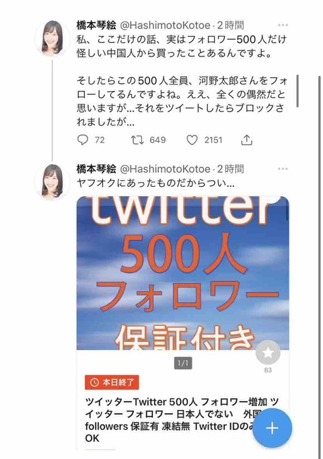Open the profile avatar of the second tweet
Image resolution: width=323 pixels, height=459 pixels.
pos(52,181)
